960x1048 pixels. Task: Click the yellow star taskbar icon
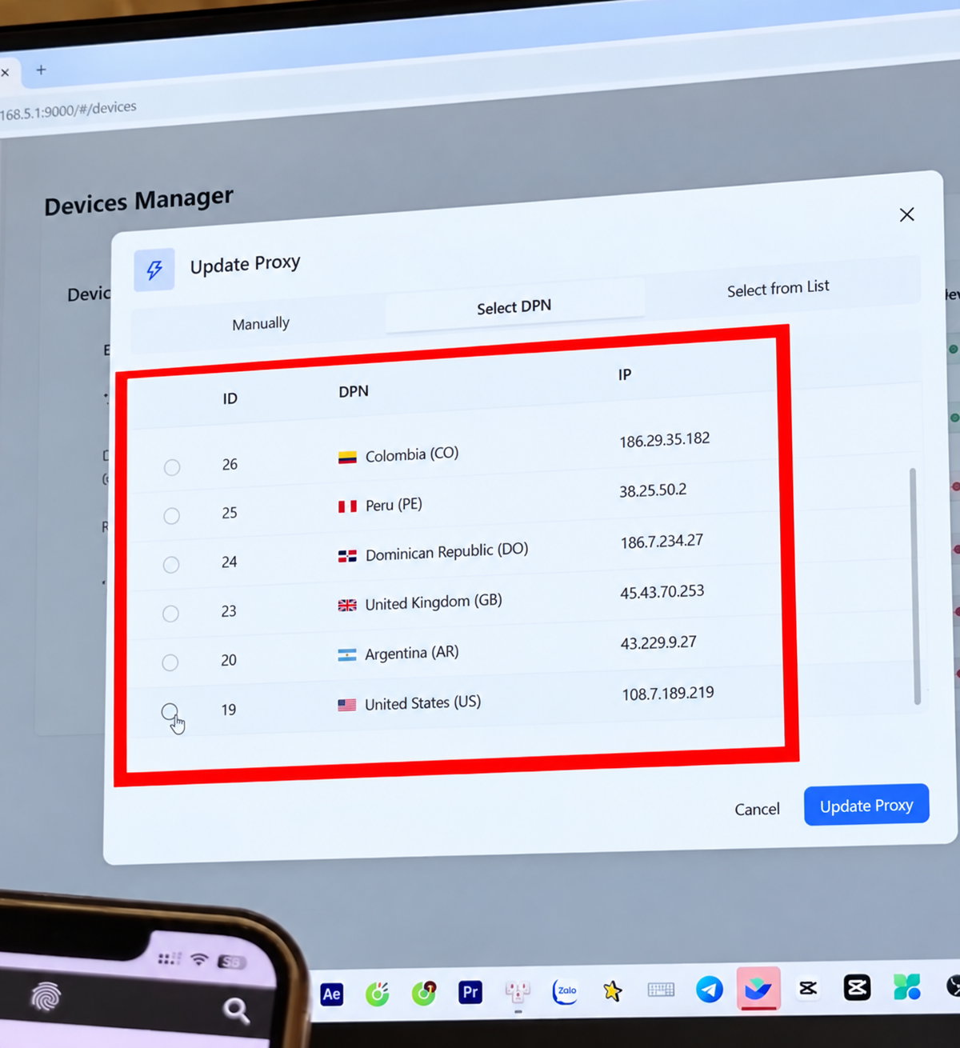click(x=613, y=991)
